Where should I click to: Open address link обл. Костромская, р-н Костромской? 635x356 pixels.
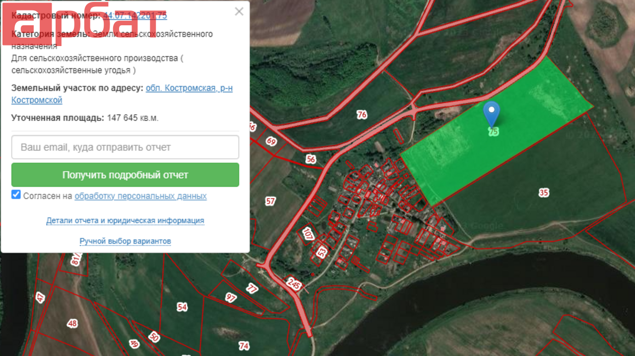122,94
